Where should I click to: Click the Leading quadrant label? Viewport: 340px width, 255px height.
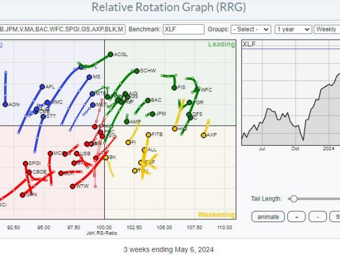pyautogui.click(x=222, y=44)
